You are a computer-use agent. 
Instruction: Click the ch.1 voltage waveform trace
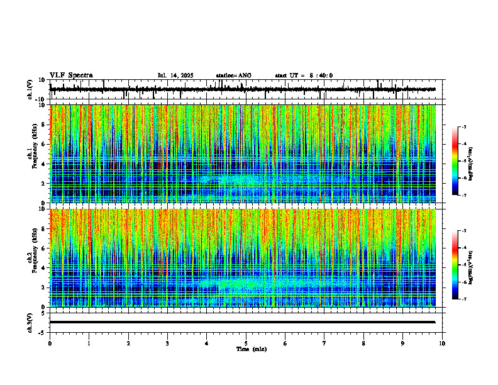(242, 89)
